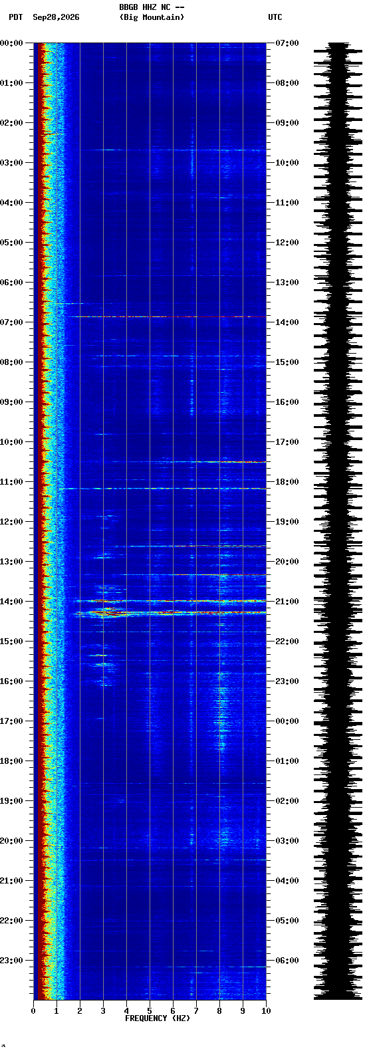Click the frequency axis tick label '10'
The height and width of the screenshot is (1053, 367).
(x=266, y=1011)
